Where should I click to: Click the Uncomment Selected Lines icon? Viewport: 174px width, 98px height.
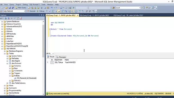tap(83, 11)
